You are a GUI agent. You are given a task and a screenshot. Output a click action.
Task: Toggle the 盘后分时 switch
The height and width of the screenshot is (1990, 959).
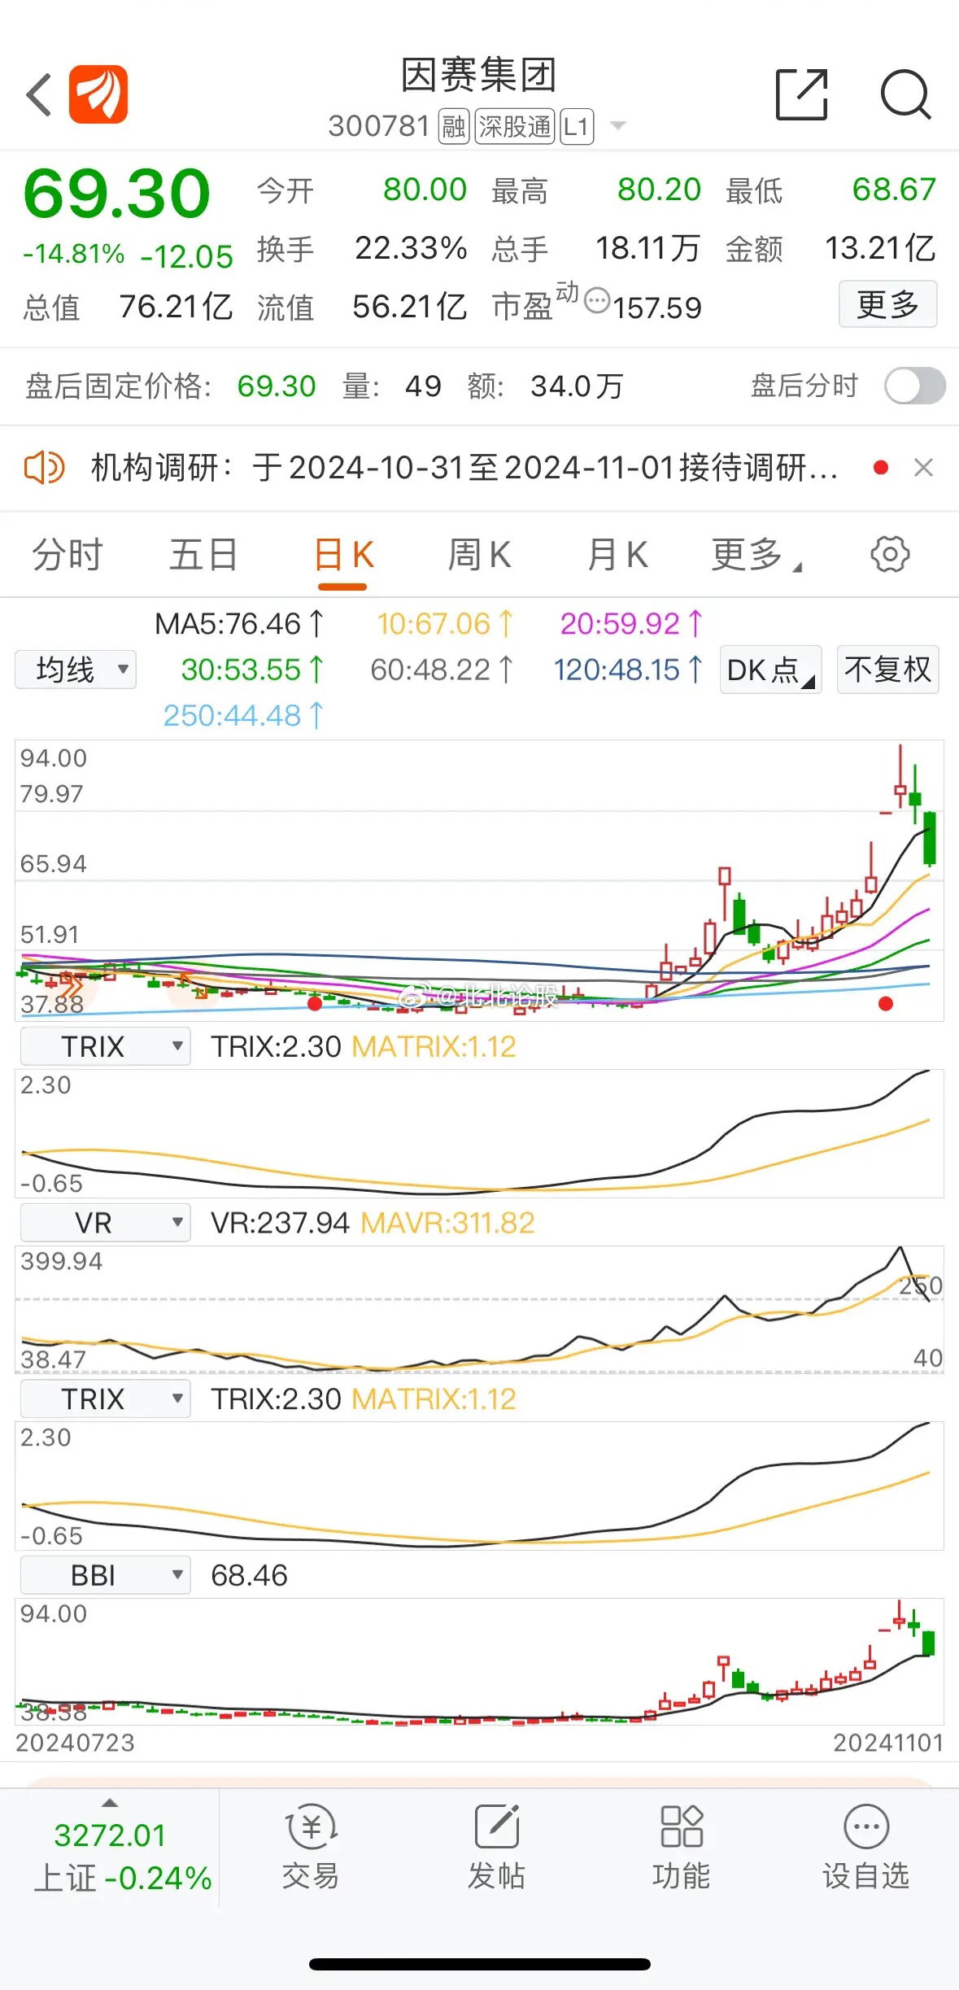click(x=915, y=386)
